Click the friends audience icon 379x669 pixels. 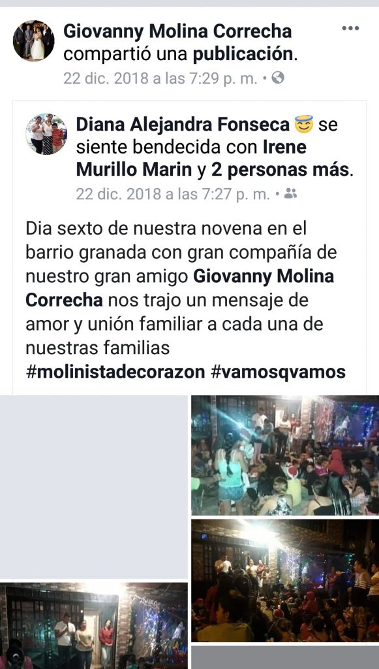tap(290, 193)
